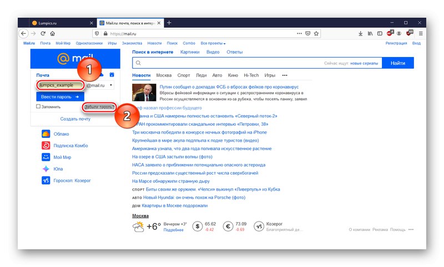444x267 pixels.
Task: Click the Мой Мир smiley icon
Action: click(46, 157)
